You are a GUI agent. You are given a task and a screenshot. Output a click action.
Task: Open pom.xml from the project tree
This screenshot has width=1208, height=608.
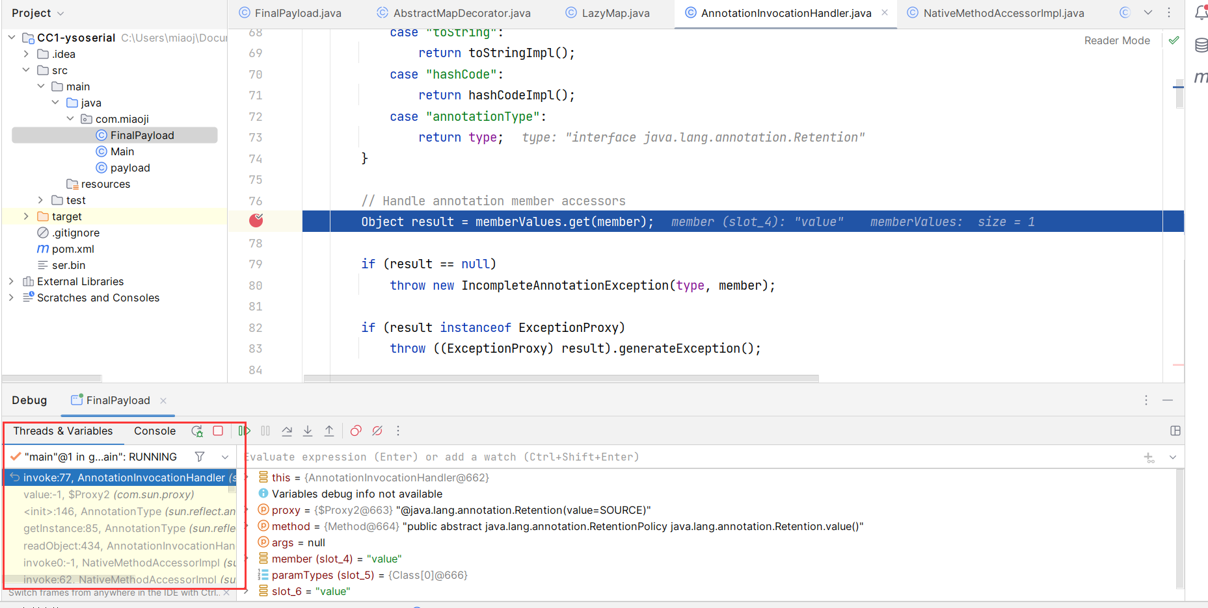click(x=73, y=249)
